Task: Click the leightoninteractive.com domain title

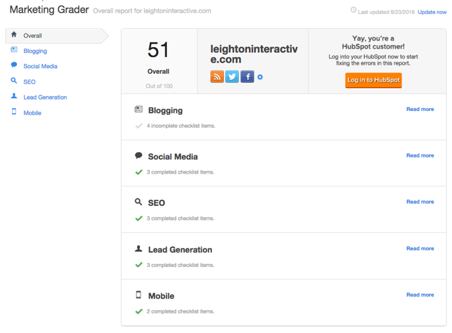Action: (254, 54)
